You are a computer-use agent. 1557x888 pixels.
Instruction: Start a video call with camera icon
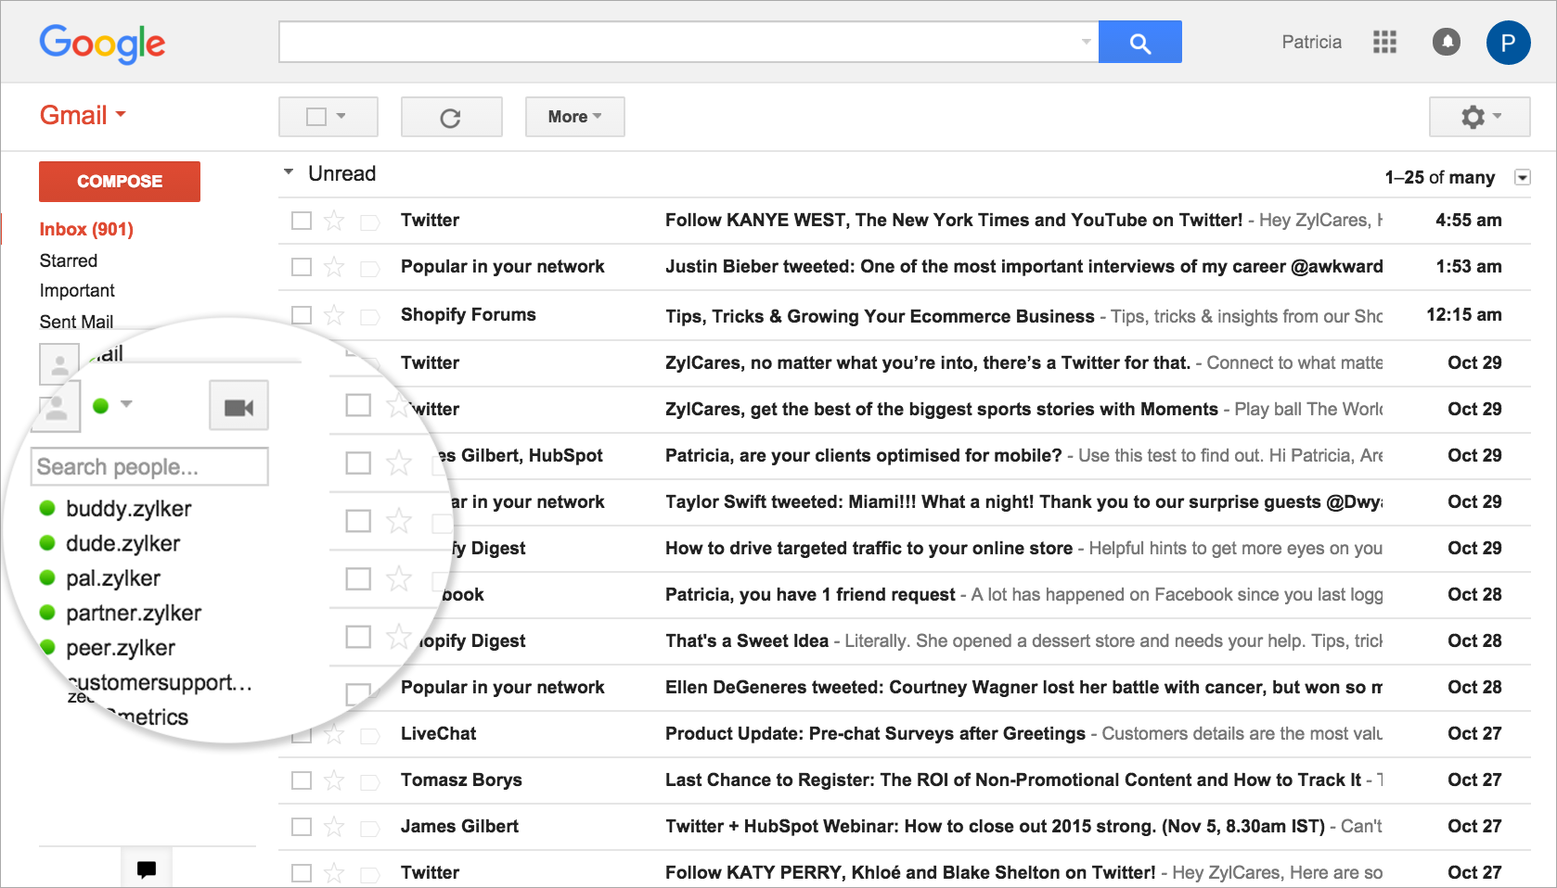coord(238,407)
